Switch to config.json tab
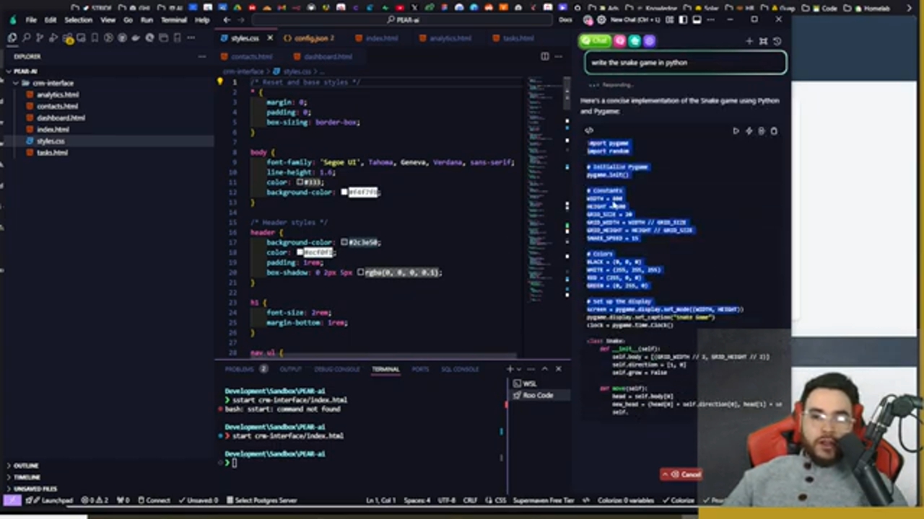Image resolution: width=924 pixels, height=519 pixels. (x=311, y=38)
